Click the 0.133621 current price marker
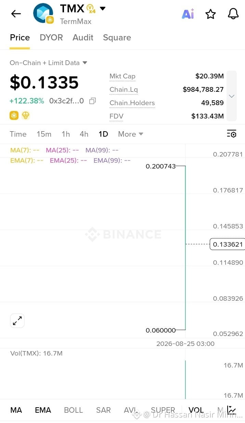The width and height of the screenshot is (245, 423). [228, 244]
